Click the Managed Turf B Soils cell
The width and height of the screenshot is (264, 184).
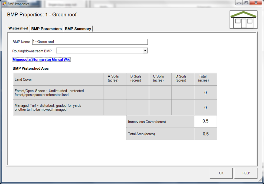pyautogui.click(x=138, y=108)
